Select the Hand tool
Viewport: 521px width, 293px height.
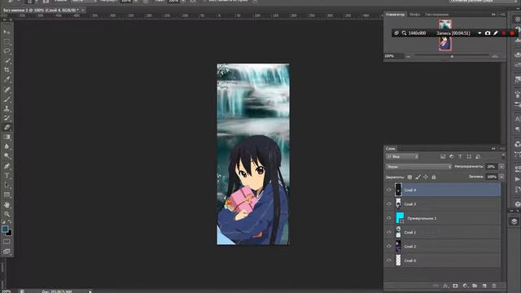(x=7, y=204)
